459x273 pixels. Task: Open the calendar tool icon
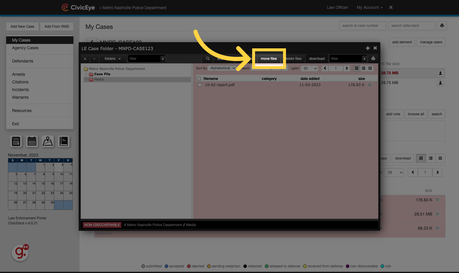32,142
